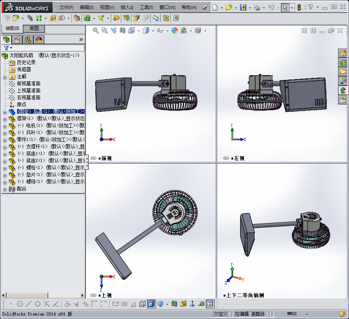Open the Hide/Show Items glasses dropdown arrow
Image resolution: width=349 pixels, height=319 pixels.
[167, 31]
